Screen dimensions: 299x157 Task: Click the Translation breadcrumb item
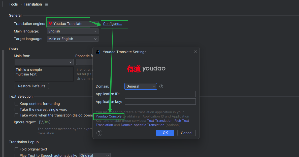coord(33,4)
